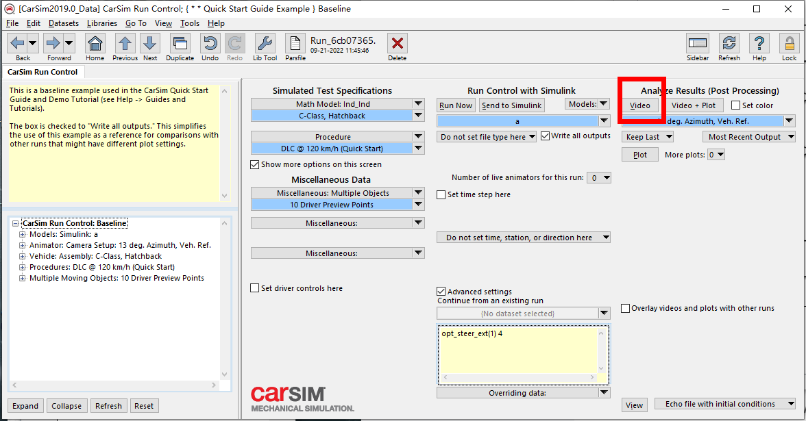
Task: Toggle Advanced settings checkbox
Action: click(441, 292)
